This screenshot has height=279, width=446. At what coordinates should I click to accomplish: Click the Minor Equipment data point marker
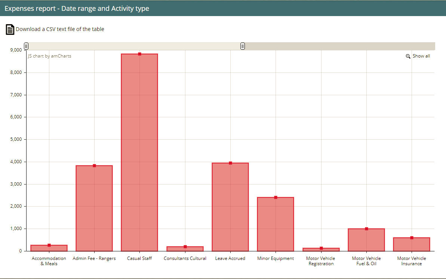pyautogui.click(x=276, y=197)
